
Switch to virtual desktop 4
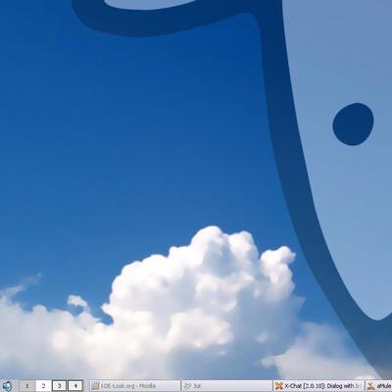point(75,386)
